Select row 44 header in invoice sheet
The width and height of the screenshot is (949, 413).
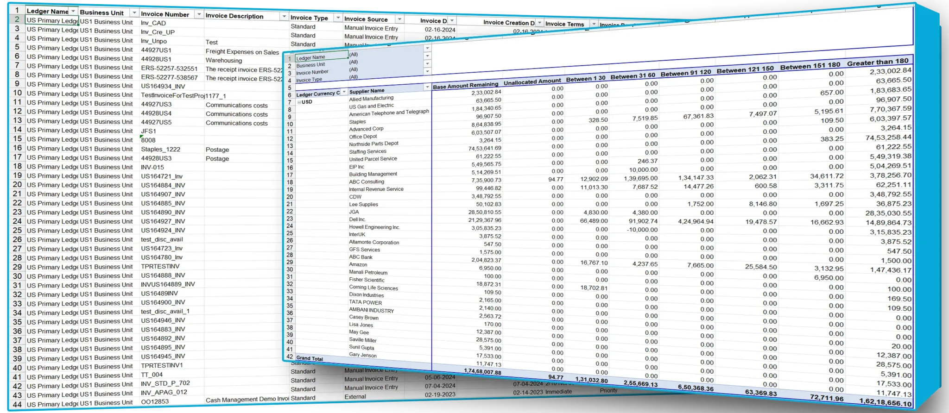17,404
